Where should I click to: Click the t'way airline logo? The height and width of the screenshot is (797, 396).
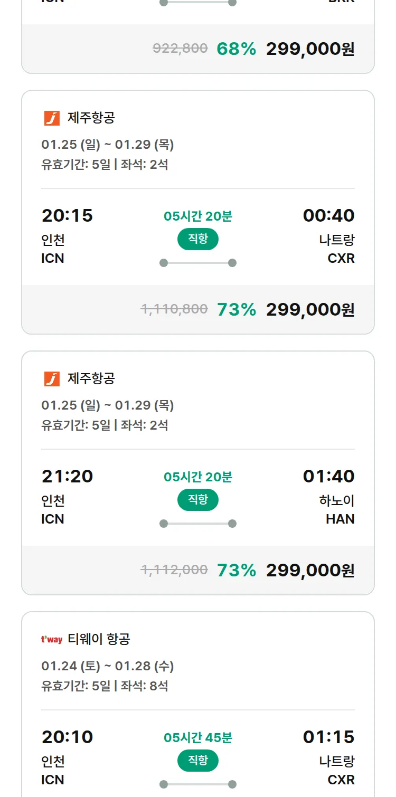click(x=52, y=640)
